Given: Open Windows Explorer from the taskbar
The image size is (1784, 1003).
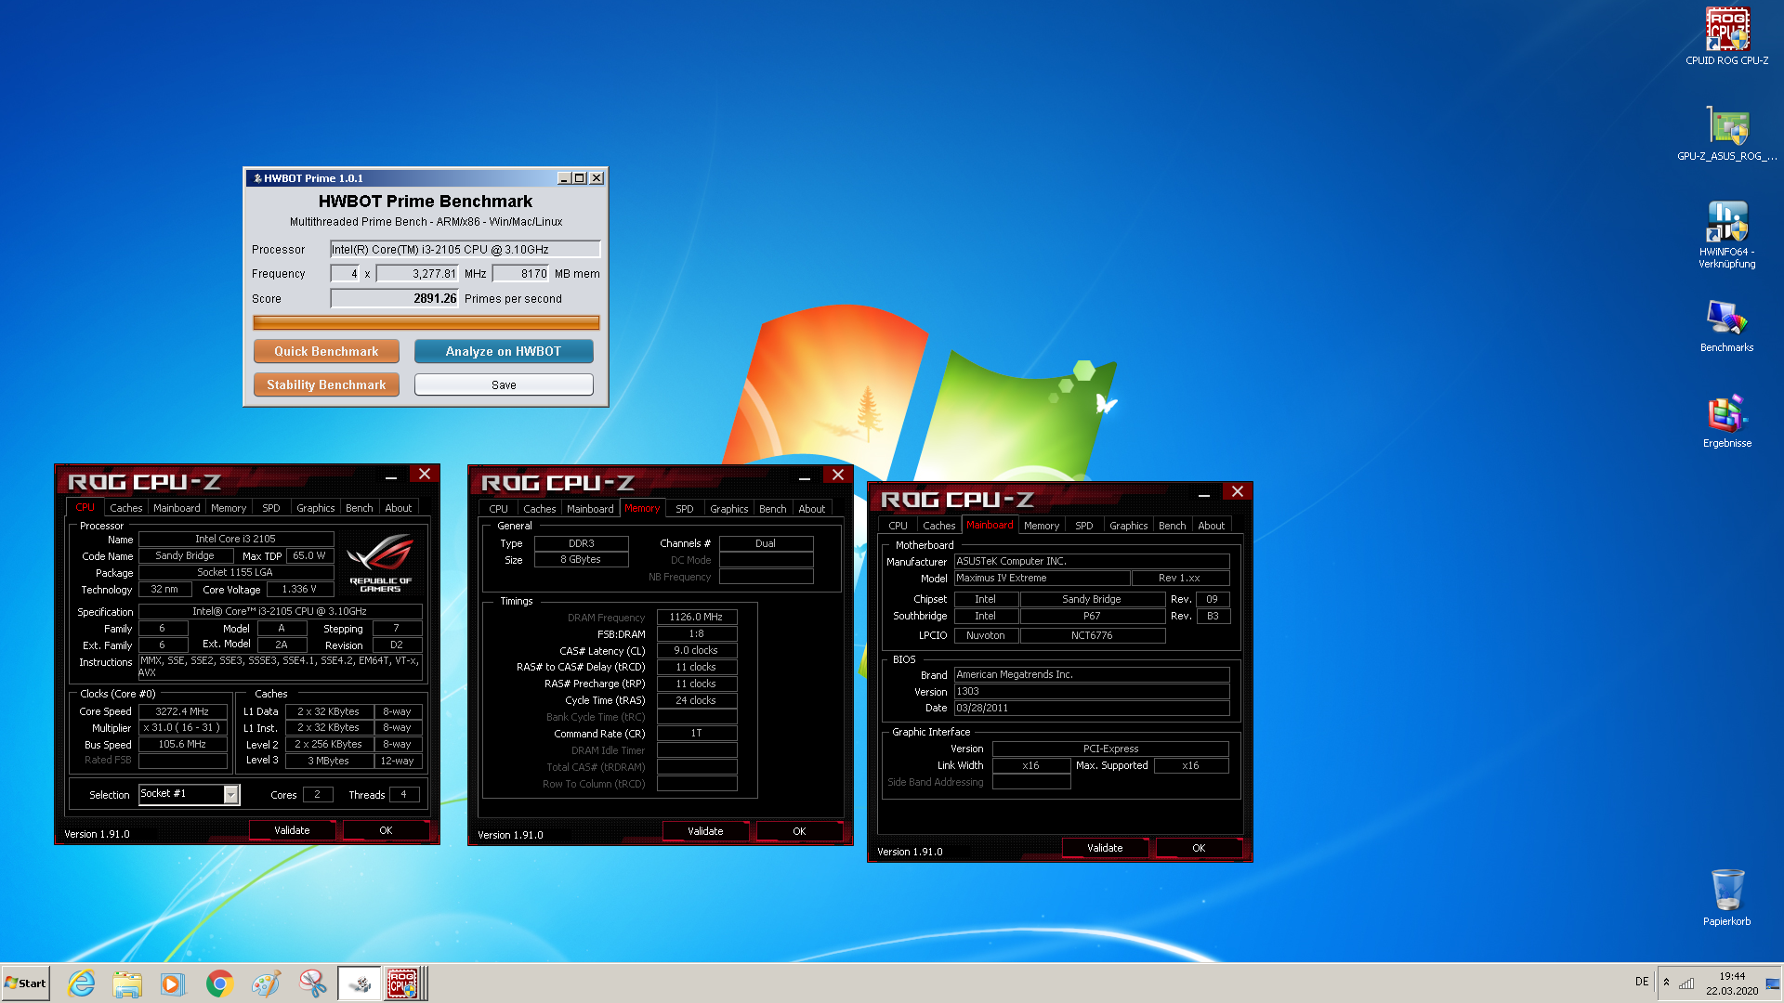Looking at the screenshot, I should (127, 983).
